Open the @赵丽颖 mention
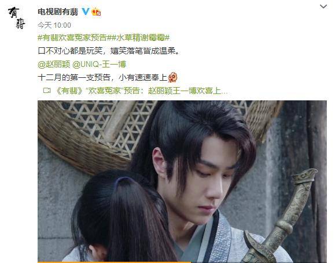The image size is (335, 263). tap(54, 64)
